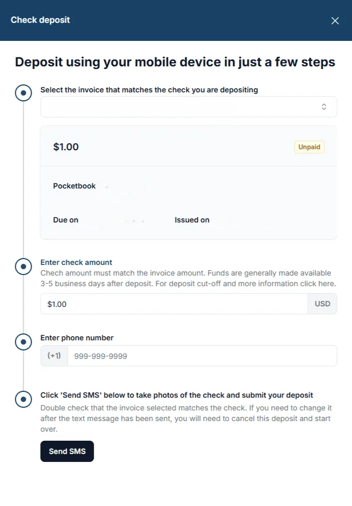Image resolution: width=352 pixels, height=506 pixels.
Task: Click the invoice selector chevron icon
Action: 324,106
